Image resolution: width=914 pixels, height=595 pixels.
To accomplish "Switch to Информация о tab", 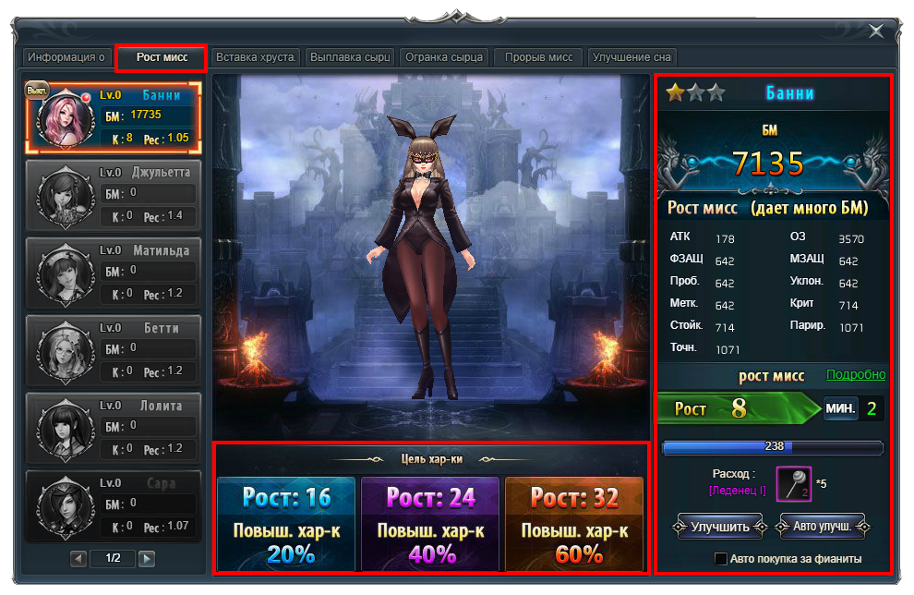I will [x=67, y=57].
